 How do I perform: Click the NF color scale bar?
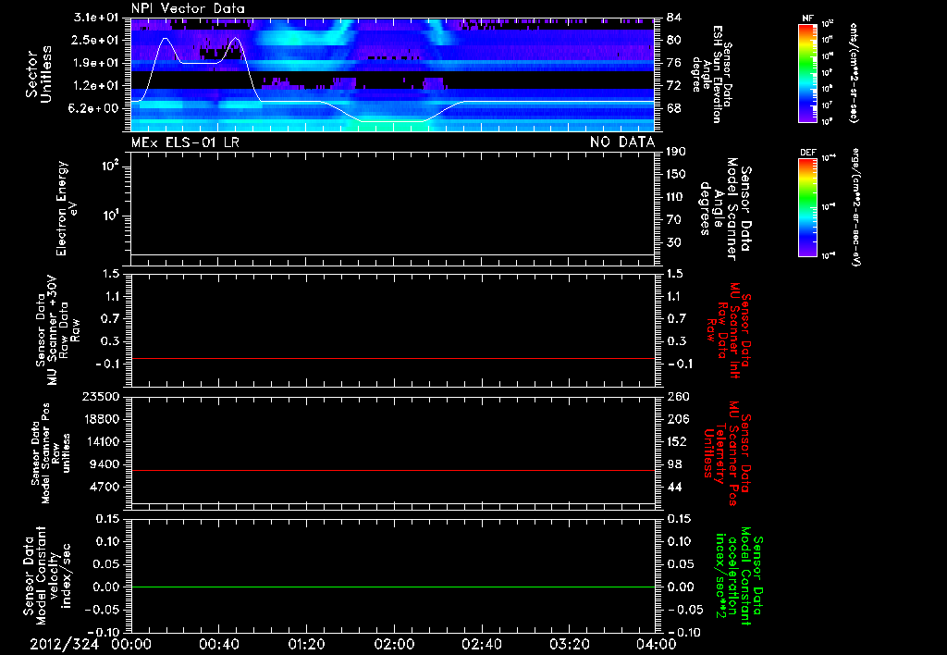tap(807, 72)
